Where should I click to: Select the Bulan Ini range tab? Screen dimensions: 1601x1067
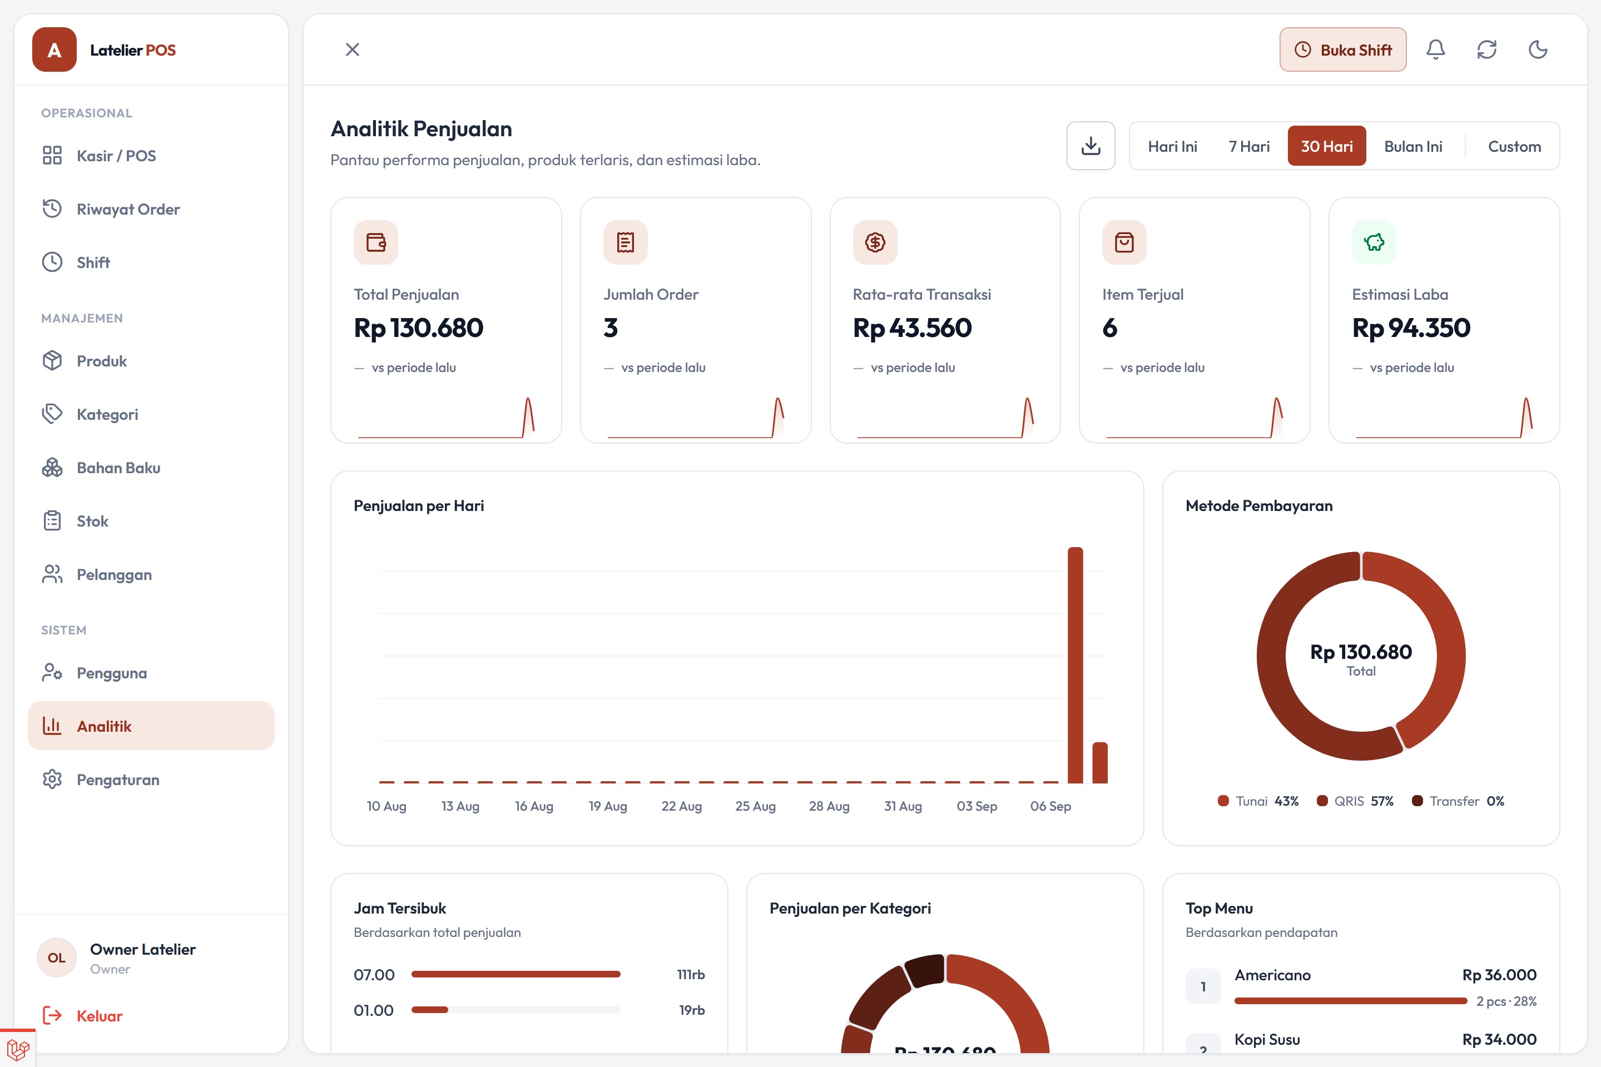[x=1413, y=146]
